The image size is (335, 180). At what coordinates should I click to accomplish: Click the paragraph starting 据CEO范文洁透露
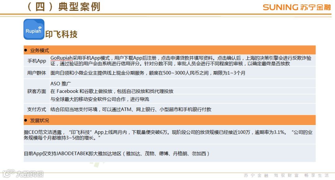coord(168,135)
